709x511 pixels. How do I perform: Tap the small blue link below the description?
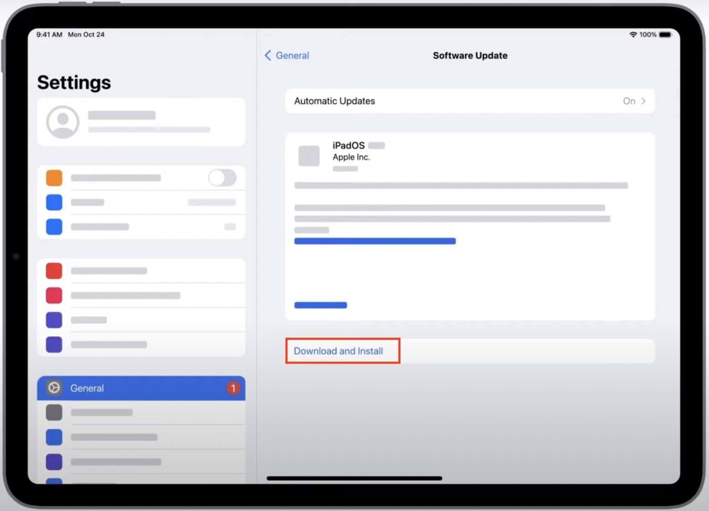[x=320, y=305]
